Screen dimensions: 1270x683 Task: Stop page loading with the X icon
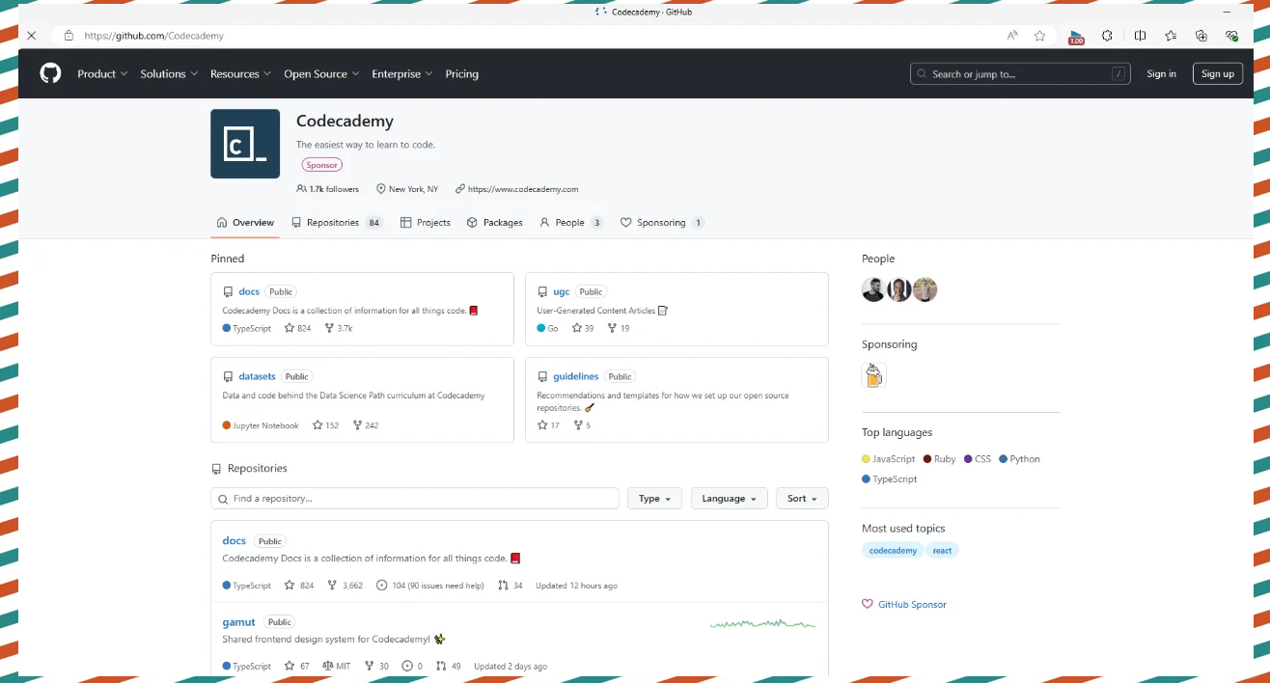click(x=31, y=36)
